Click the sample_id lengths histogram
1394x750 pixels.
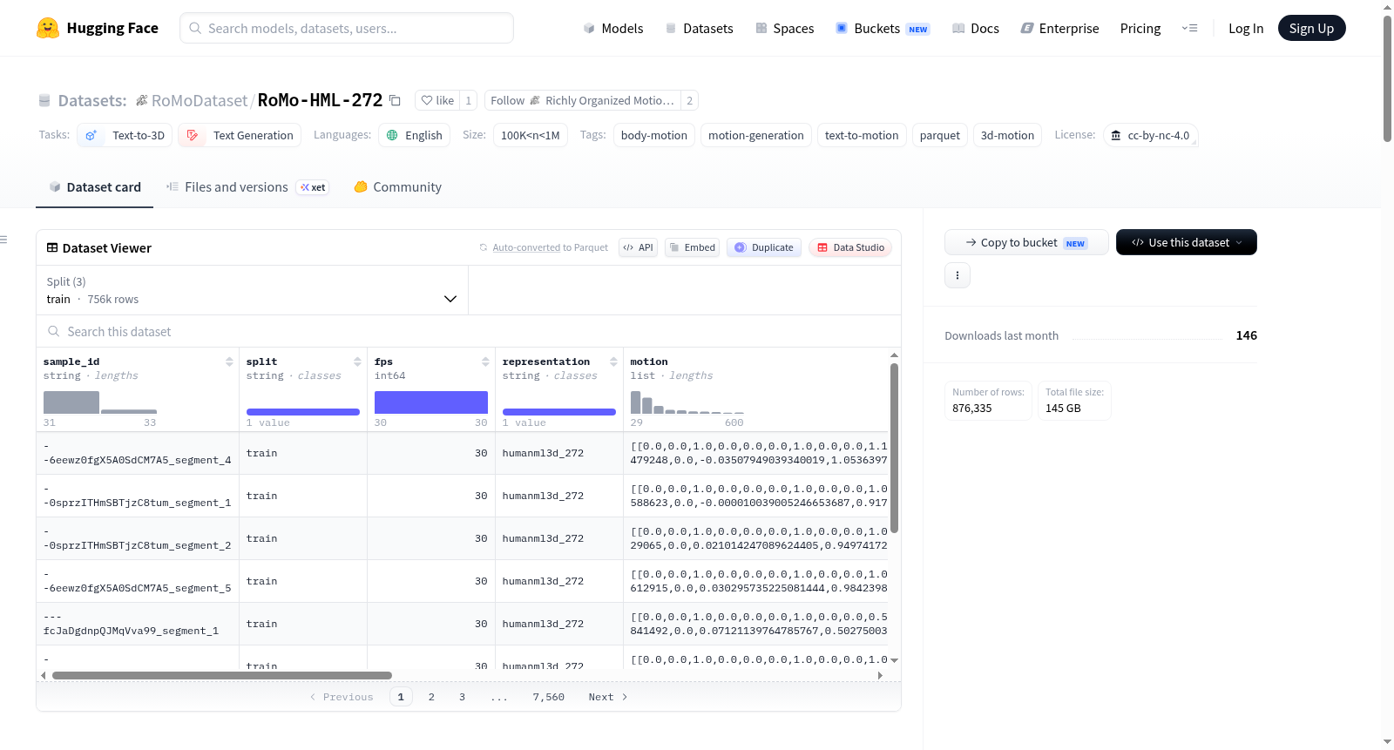[100, 402]
